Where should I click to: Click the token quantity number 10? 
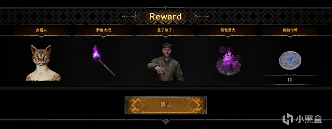coord(290,80)
